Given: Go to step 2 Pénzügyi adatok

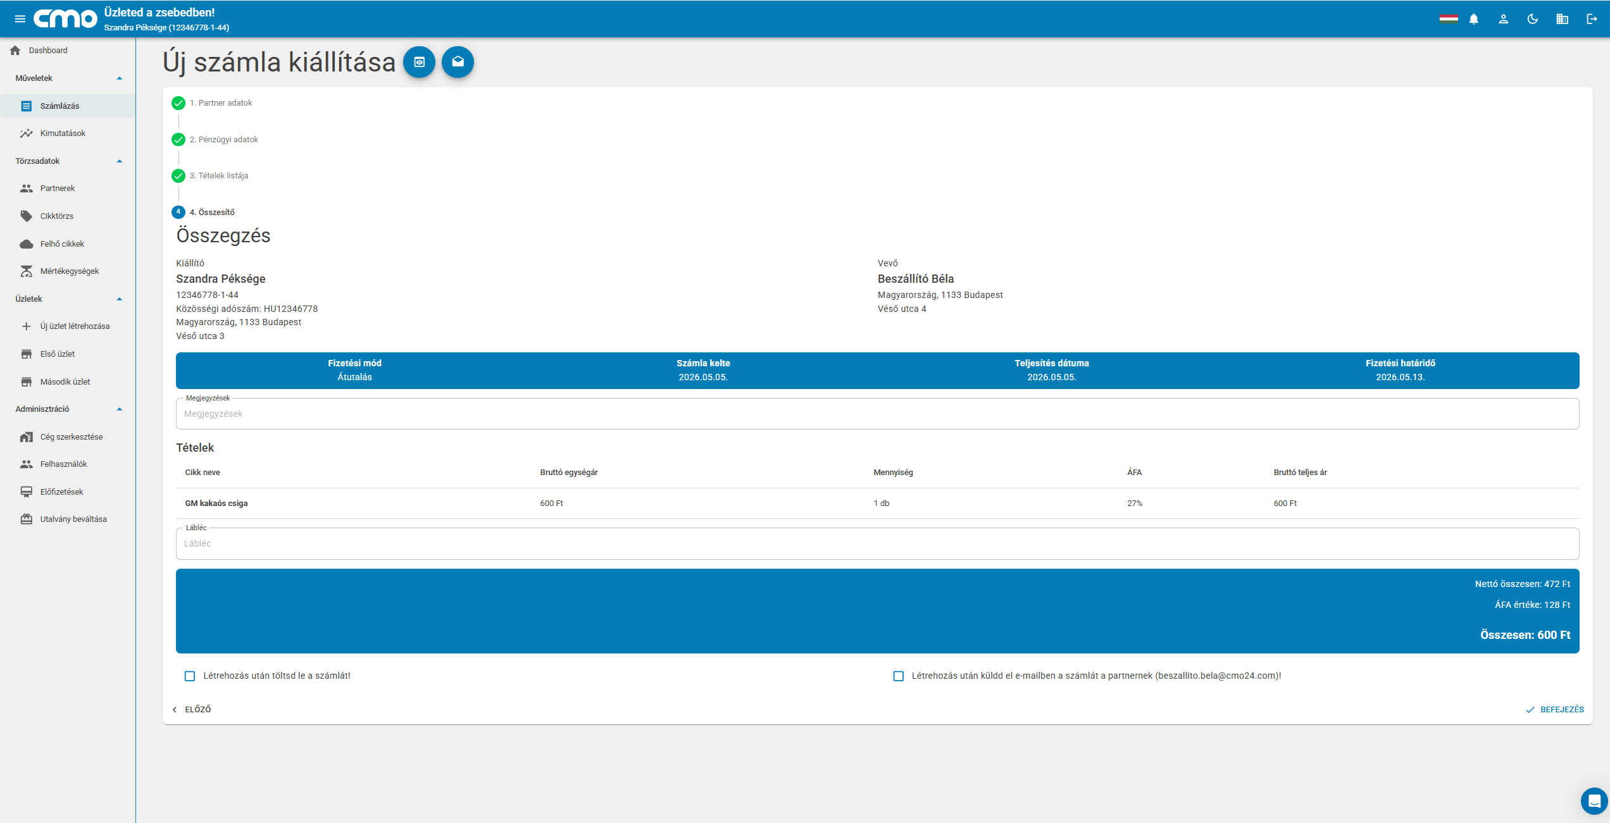Looking at the screenshot, I should pos(215,140).
